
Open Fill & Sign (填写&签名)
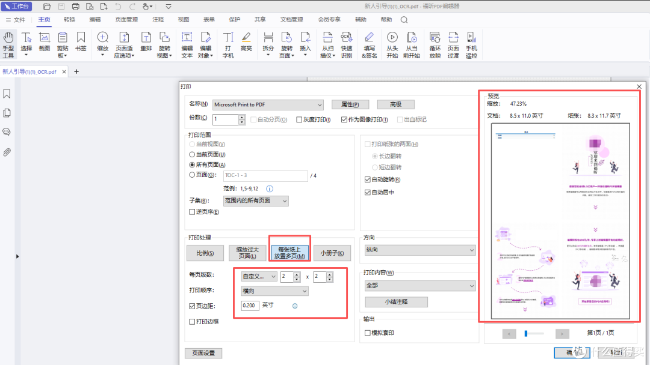click(x=369, y=44)
